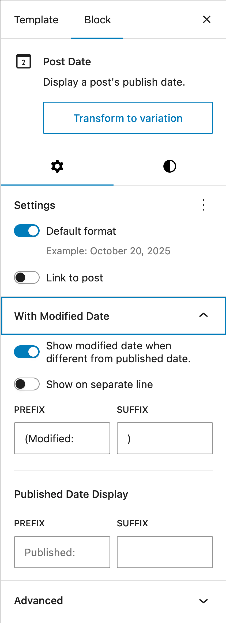Screen dimensions: 226x623
Task: Disable the Default format toggle
Action: tap(27, 231)
